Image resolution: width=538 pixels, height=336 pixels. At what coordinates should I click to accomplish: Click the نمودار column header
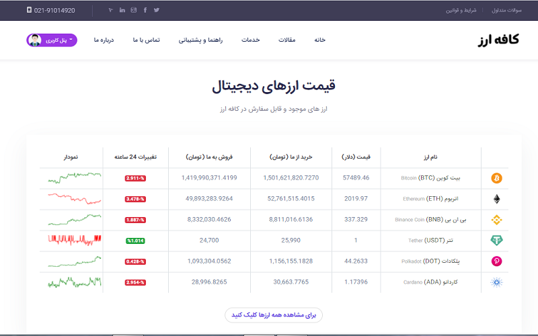71,157
